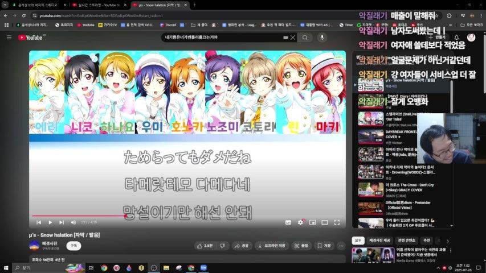The height and width of the screenshot is (273, 486).
Task: Mute the player volume
Action: 73,222
